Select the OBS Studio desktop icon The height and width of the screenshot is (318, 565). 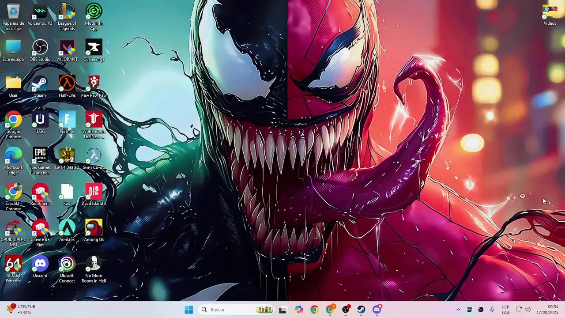[x=40, y=50]
